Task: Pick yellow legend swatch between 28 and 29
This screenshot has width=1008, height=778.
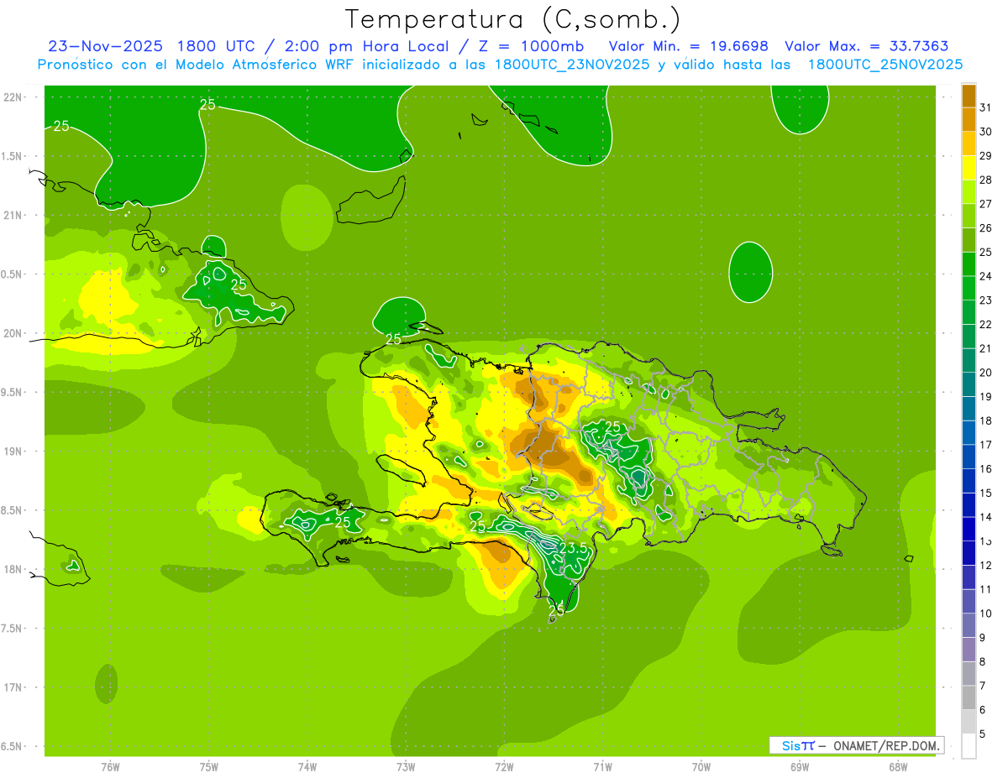Action: point(969,168)
